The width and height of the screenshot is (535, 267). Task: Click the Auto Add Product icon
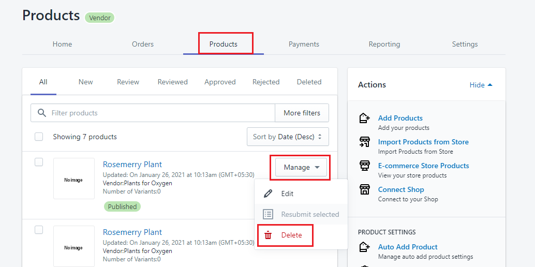coord(364,247)
